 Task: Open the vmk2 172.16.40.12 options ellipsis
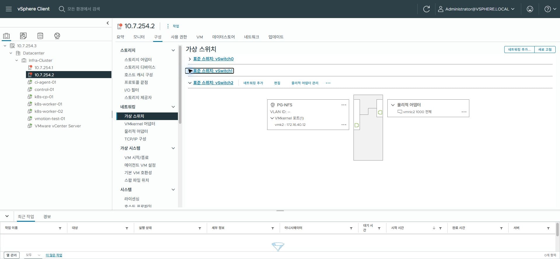tap(344, 125)
